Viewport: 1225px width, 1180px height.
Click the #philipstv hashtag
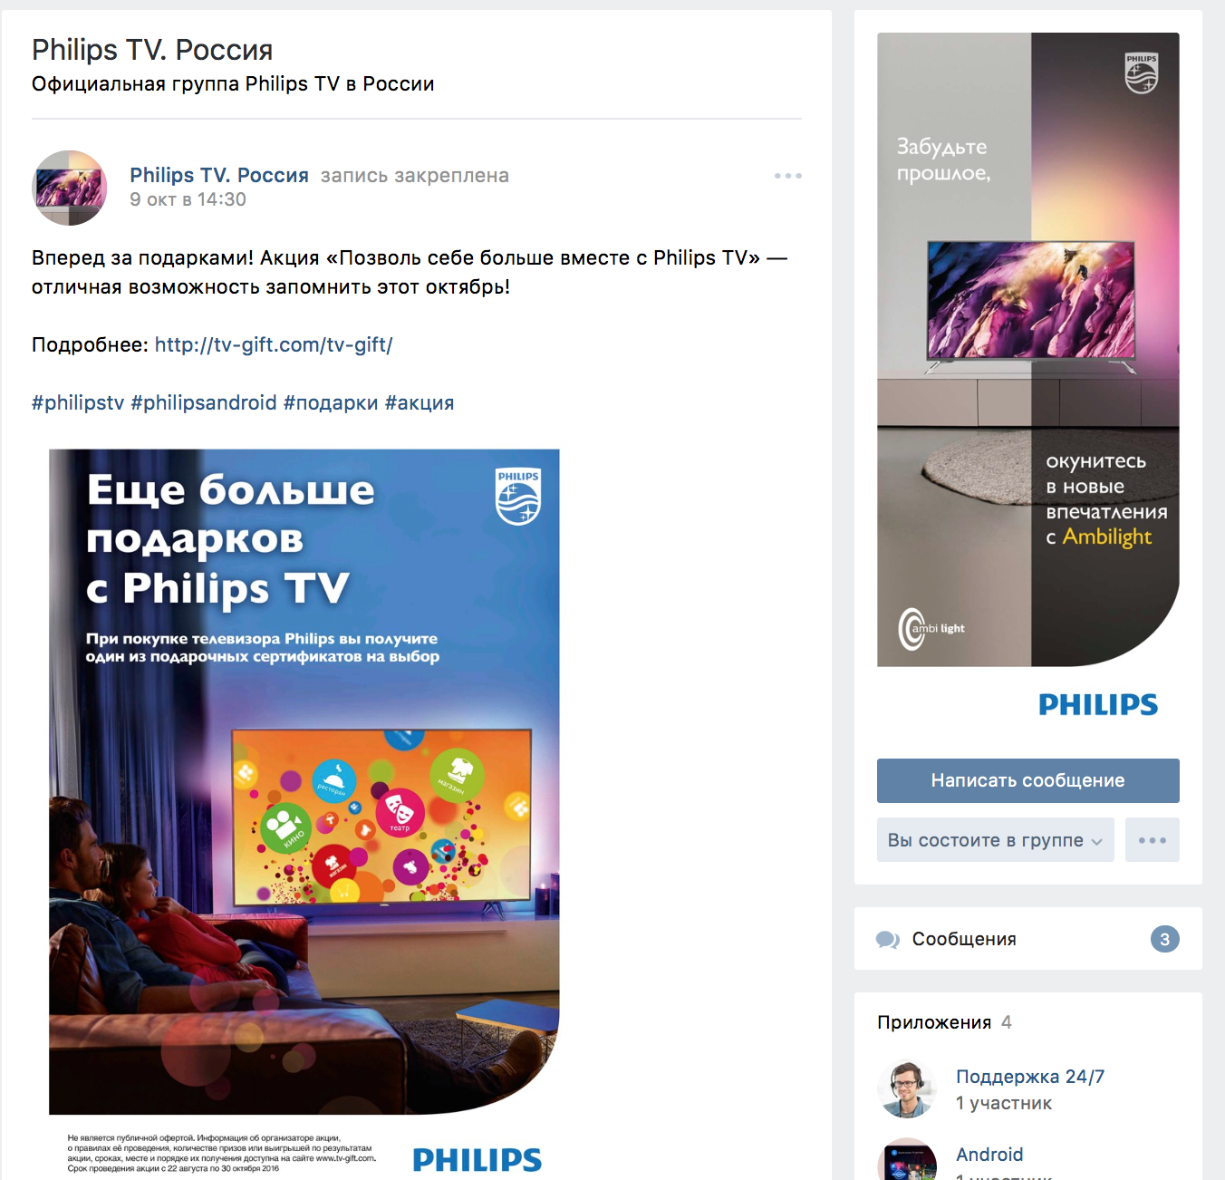[78, 402]
